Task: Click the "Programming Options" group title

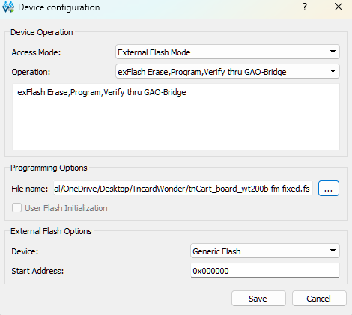Action: (49, 168)
